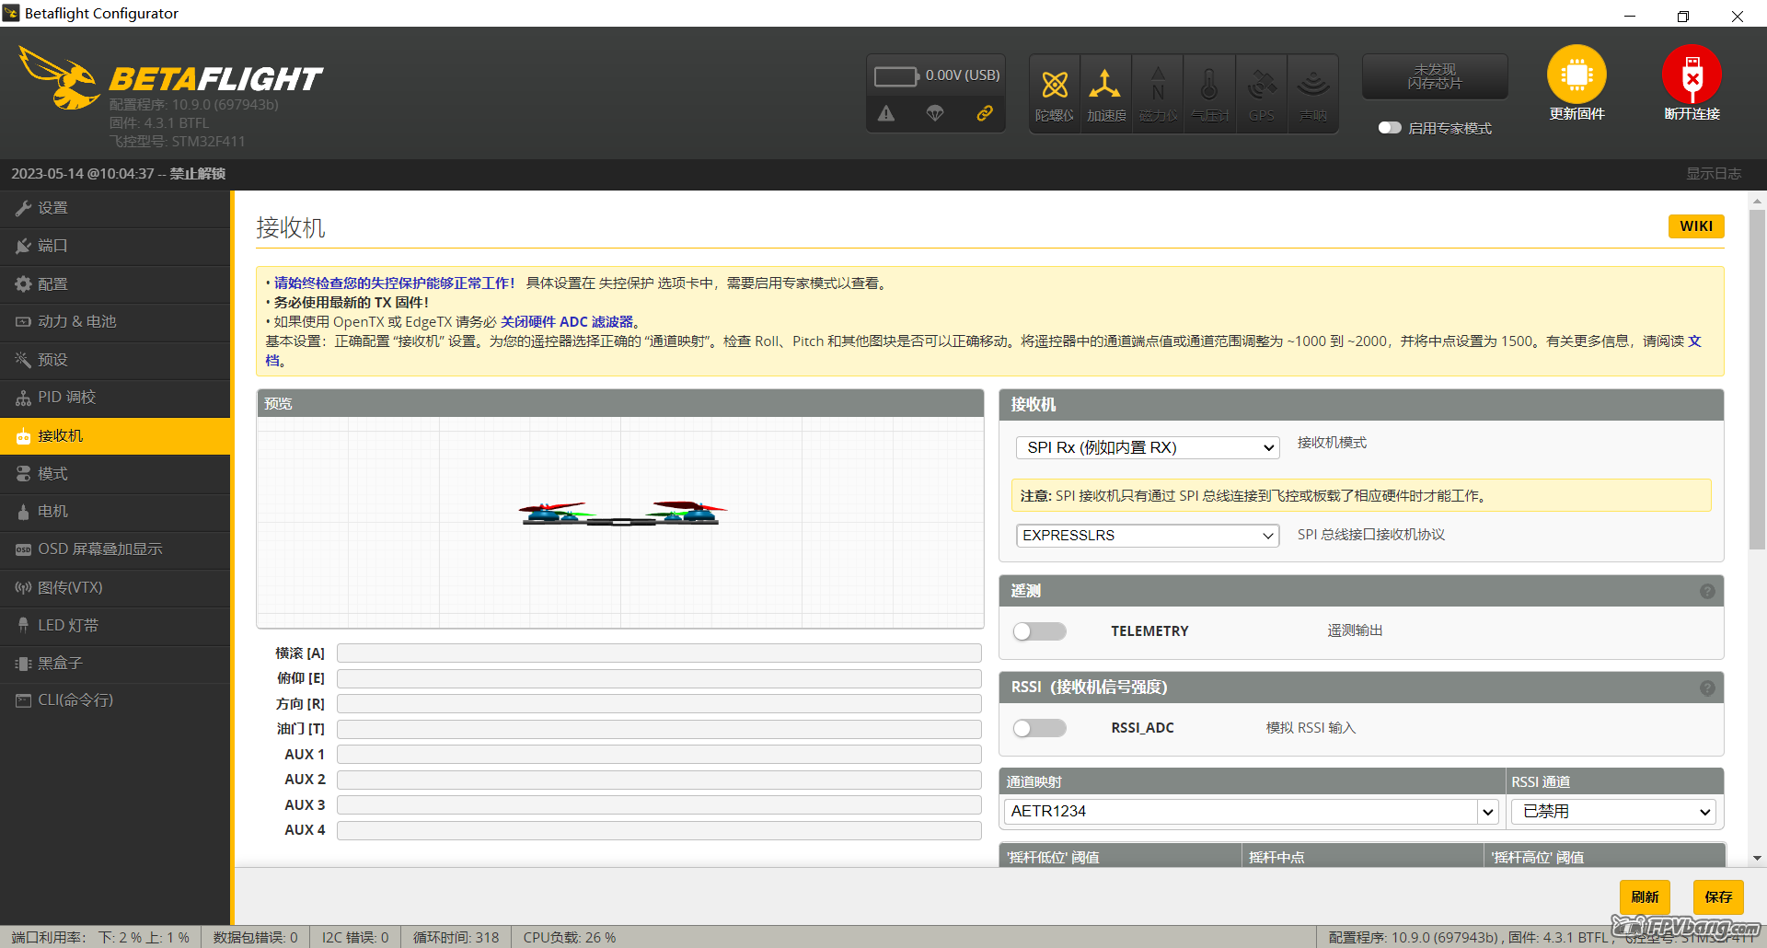Click the yellow link status icon
This screenshot has width=1767, height=948.
[985, 113]
